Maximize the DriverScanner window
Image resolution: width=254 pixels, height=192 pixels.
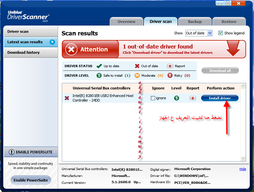click(x=228, y=3)
